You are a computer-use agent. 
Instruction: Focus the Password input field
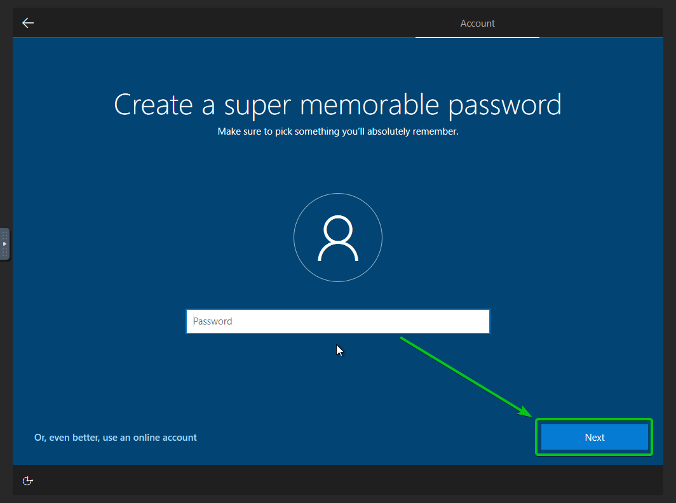(338, 321)
